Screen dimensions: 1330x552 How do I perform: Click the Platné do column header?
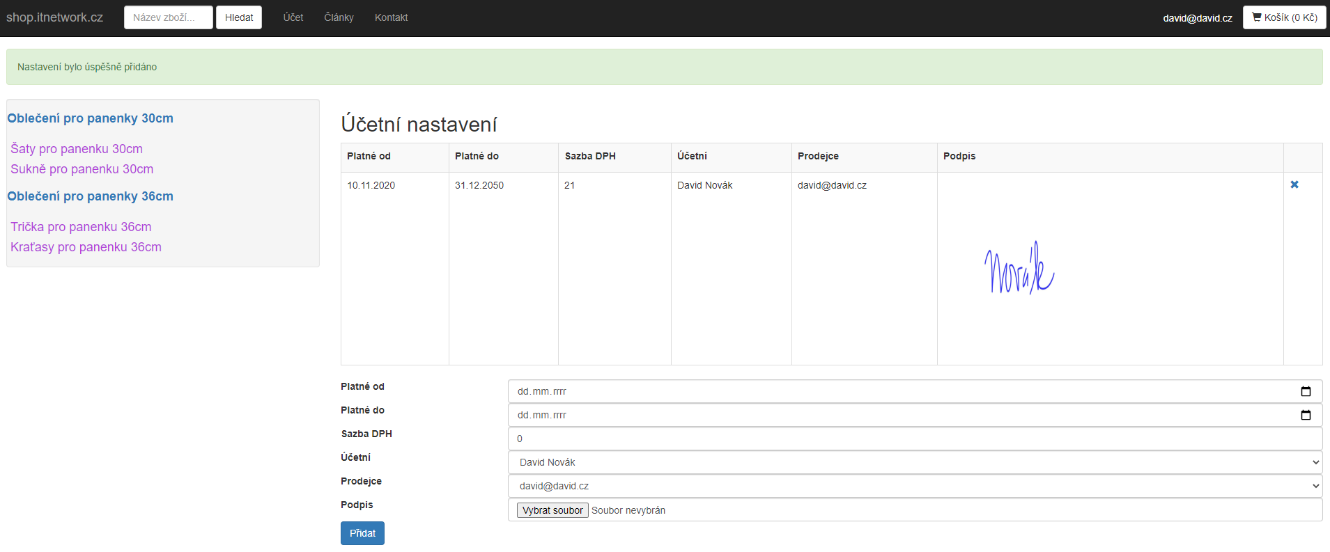(x=504, y=157)
